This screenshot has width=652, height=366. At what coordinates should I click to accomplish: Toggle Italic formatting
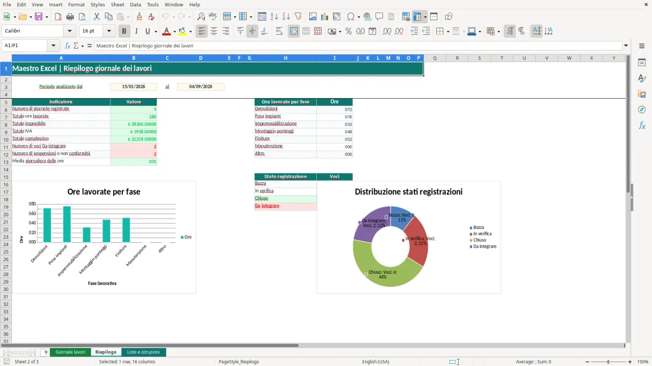coord(136,31)
